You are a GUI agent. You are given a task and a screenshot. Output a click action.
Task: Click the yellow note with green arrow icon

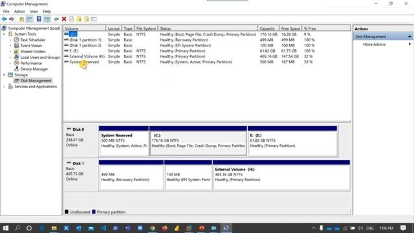[x=79, y=19]
